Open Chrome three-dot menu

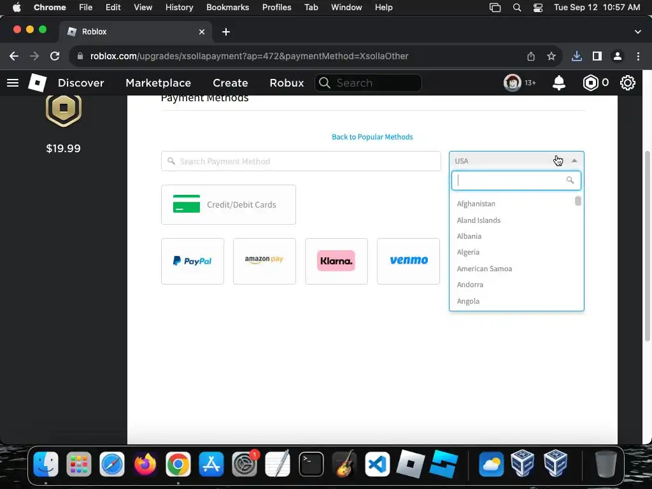pos(638,56)
